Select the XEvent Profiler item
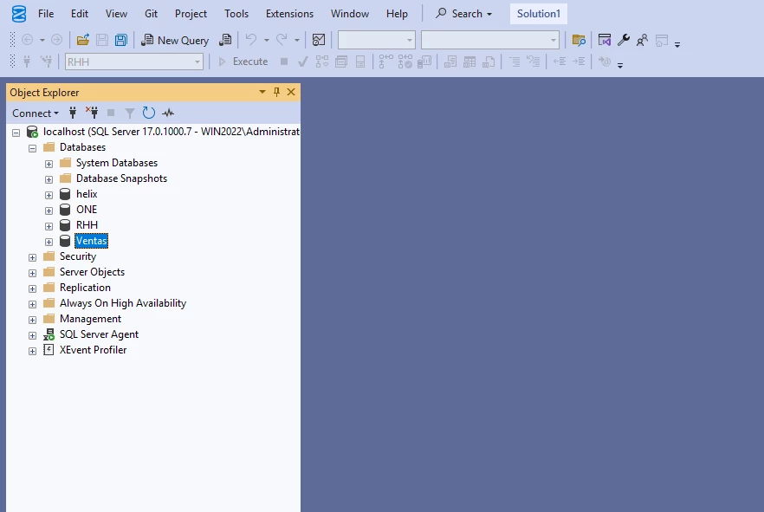The width and height of the screenshot is (764, 512). click(x=93, y=350)
